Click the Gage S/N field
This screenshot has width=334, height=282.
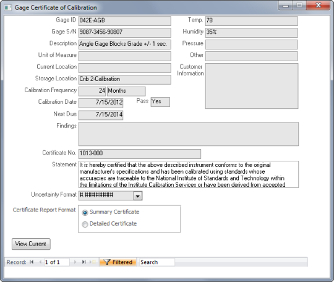coord(124,32)
